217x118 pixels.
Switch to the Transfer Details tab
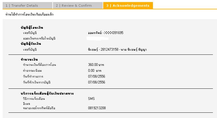click(x=26, y=6)
